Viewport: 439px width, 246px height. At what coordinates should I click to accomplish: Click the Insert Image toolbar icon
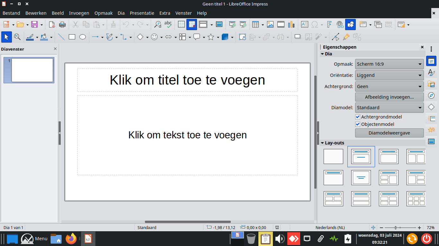270,24
